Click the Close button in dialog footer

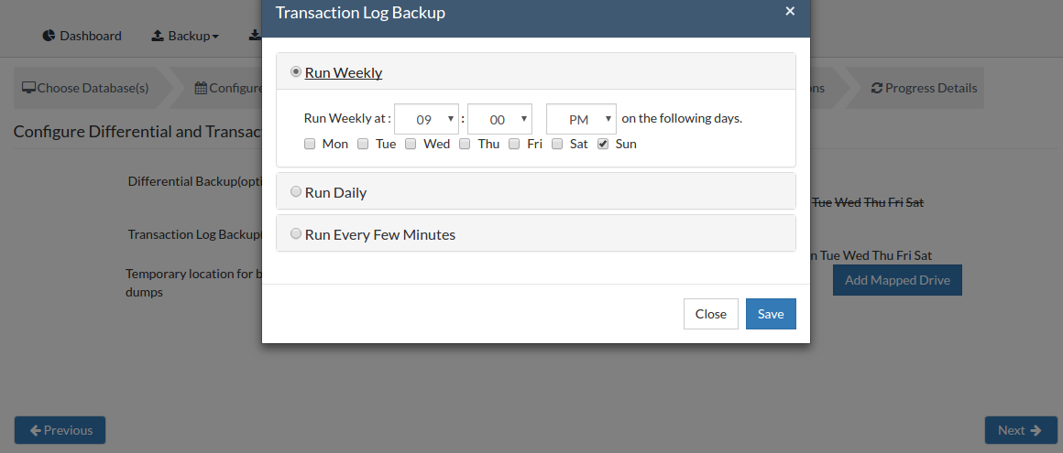click(x=710, y=314)
